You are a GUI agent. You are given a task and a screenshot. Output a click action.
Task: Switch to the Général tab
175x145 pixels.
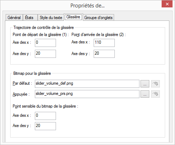(x=14, y=18)
